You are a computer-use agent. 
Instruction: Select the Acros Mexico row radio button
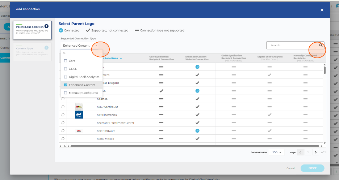pyautogui.click(x=63, y=139)
